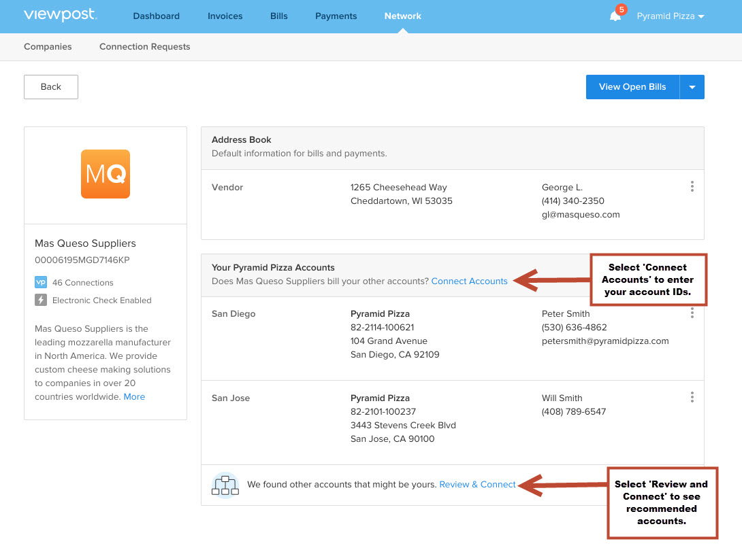Click the petersmith@pyramidpizza.com email

(605, 341)
